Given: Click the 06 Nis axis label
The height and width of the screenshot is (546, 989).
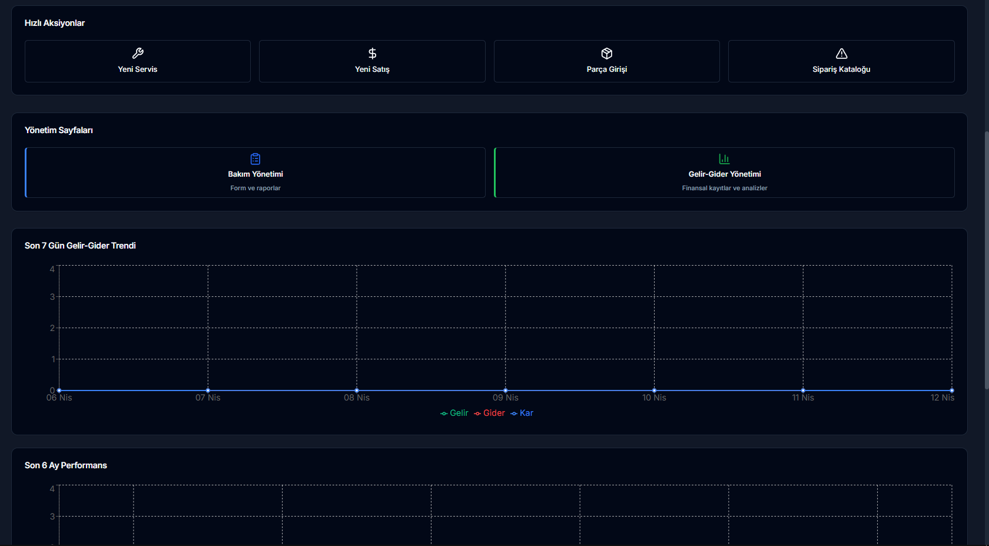Looking at the screenshot, I should pos(59,398).
